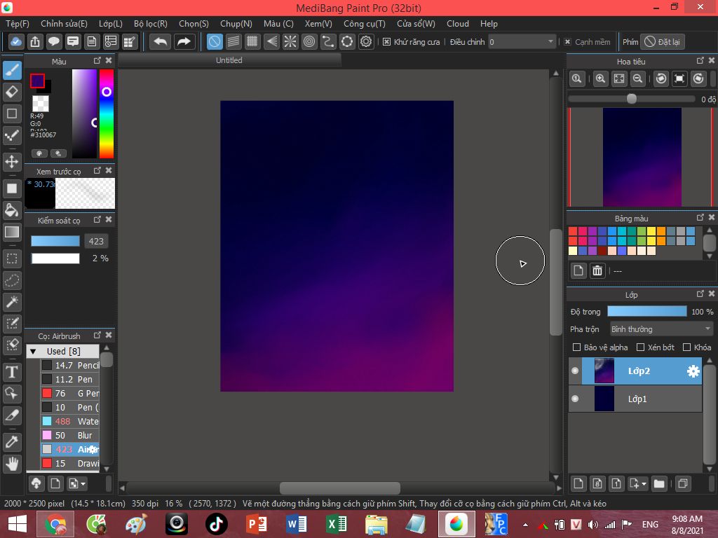
Task: Hide the Lớp2 layer
Action: click(575, 371)
